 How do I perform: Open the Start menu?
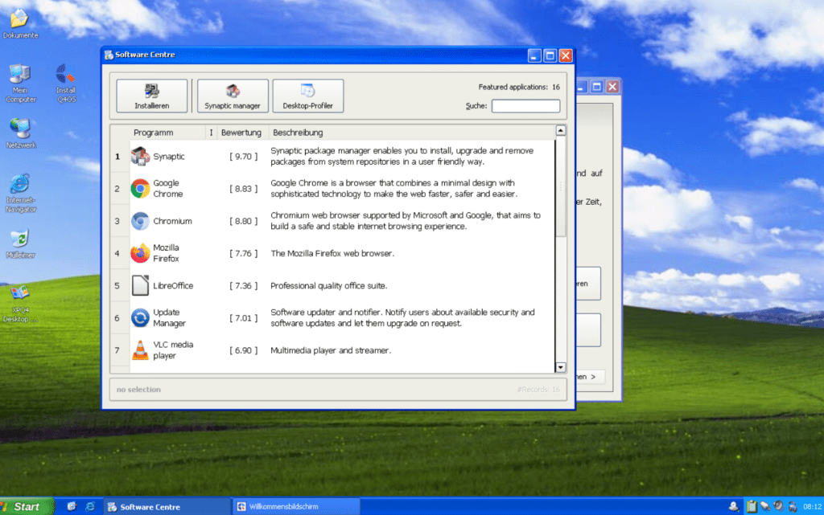pyautogui.click(x=24, y=506)
